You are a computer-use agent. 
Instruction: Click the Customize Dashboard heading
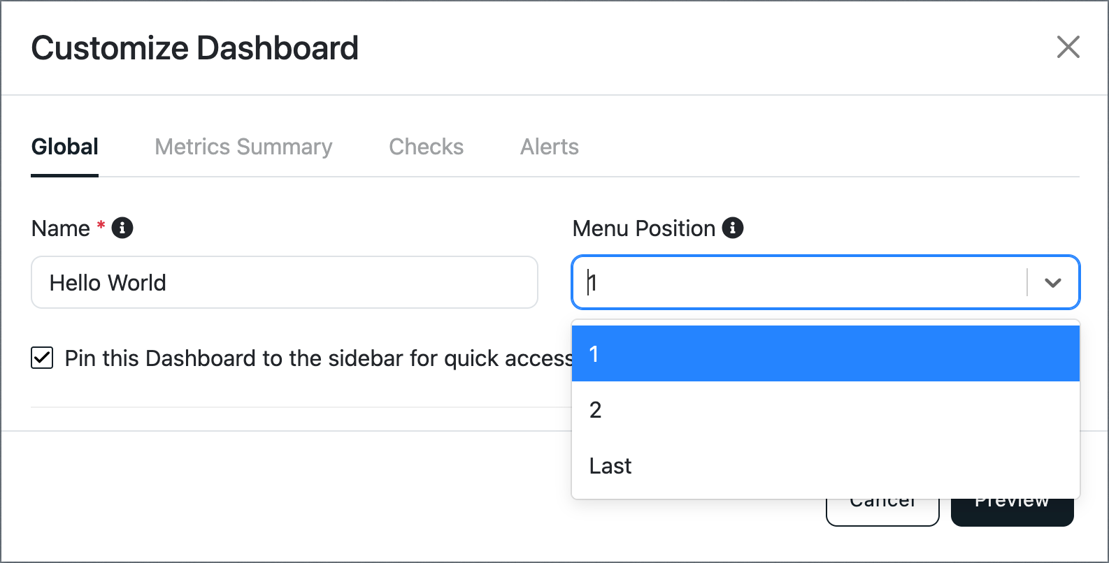pyautogui.click(x=195, y=48)
